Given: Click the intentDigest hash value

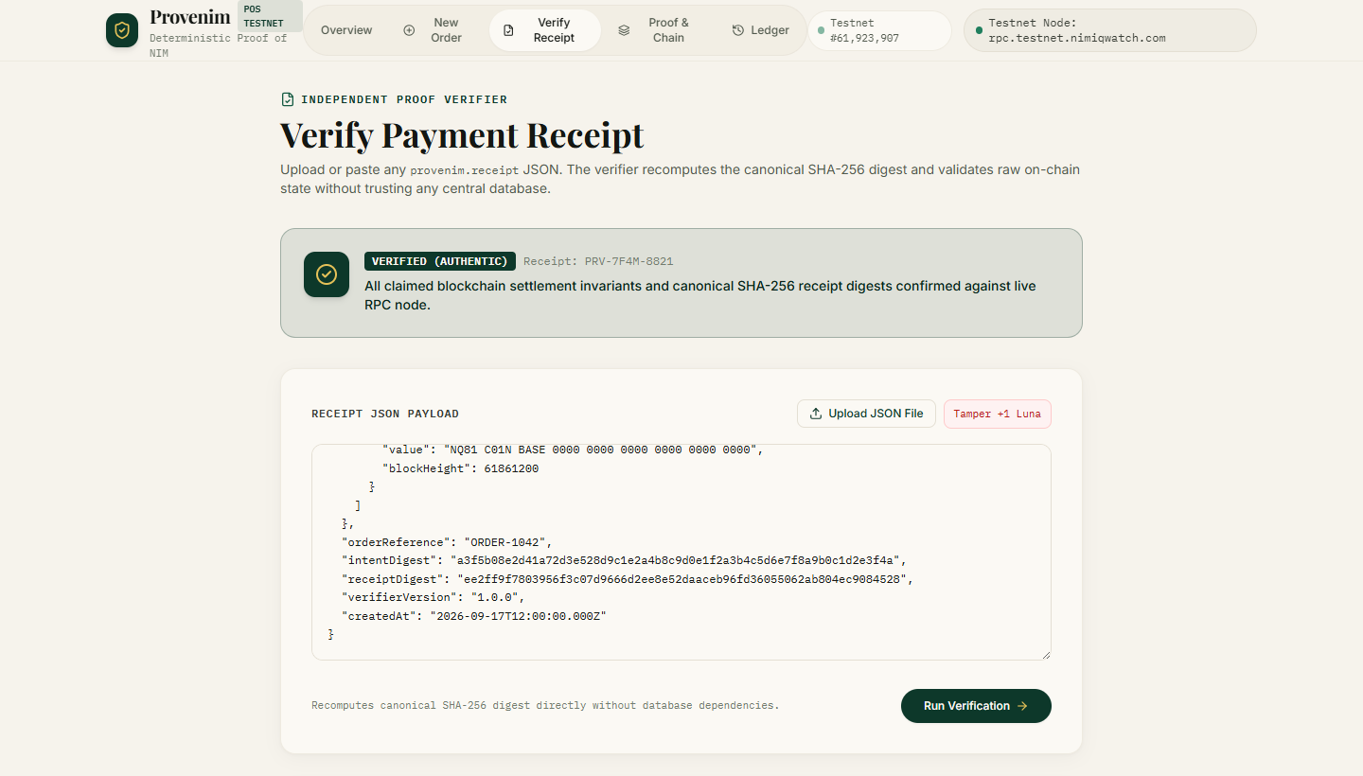Looking at the screenshot, I should [x=674, y=560].
